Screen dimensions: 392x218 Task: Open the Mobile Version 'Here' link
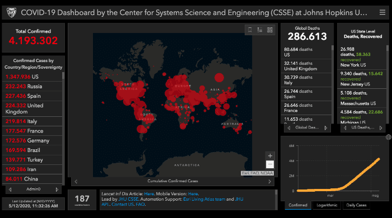tap(193, 194)
